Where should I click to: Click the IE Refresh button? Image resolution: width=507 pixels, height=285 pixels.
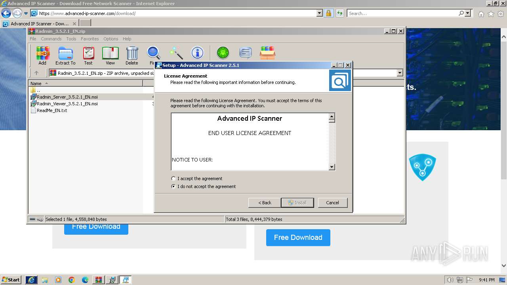(x=339, y=13)
